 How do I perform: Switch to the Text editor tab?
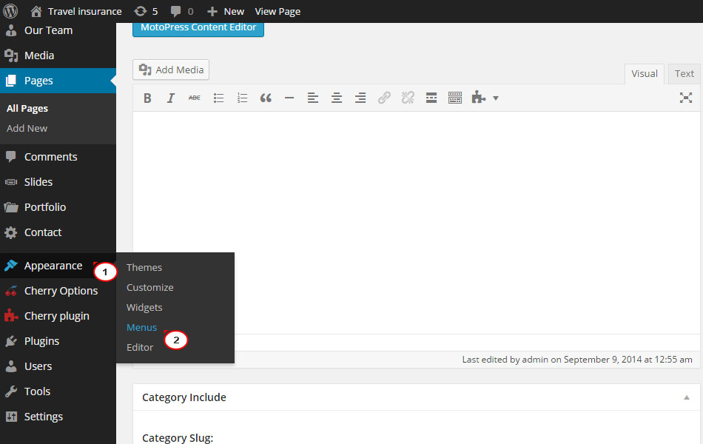pos(684,74)
